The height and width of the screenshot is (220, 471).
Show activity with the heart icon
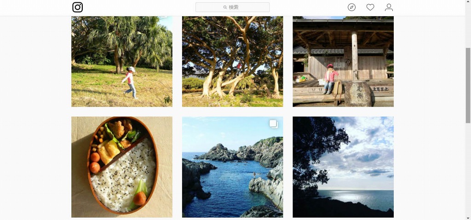(x=370, y=7)
